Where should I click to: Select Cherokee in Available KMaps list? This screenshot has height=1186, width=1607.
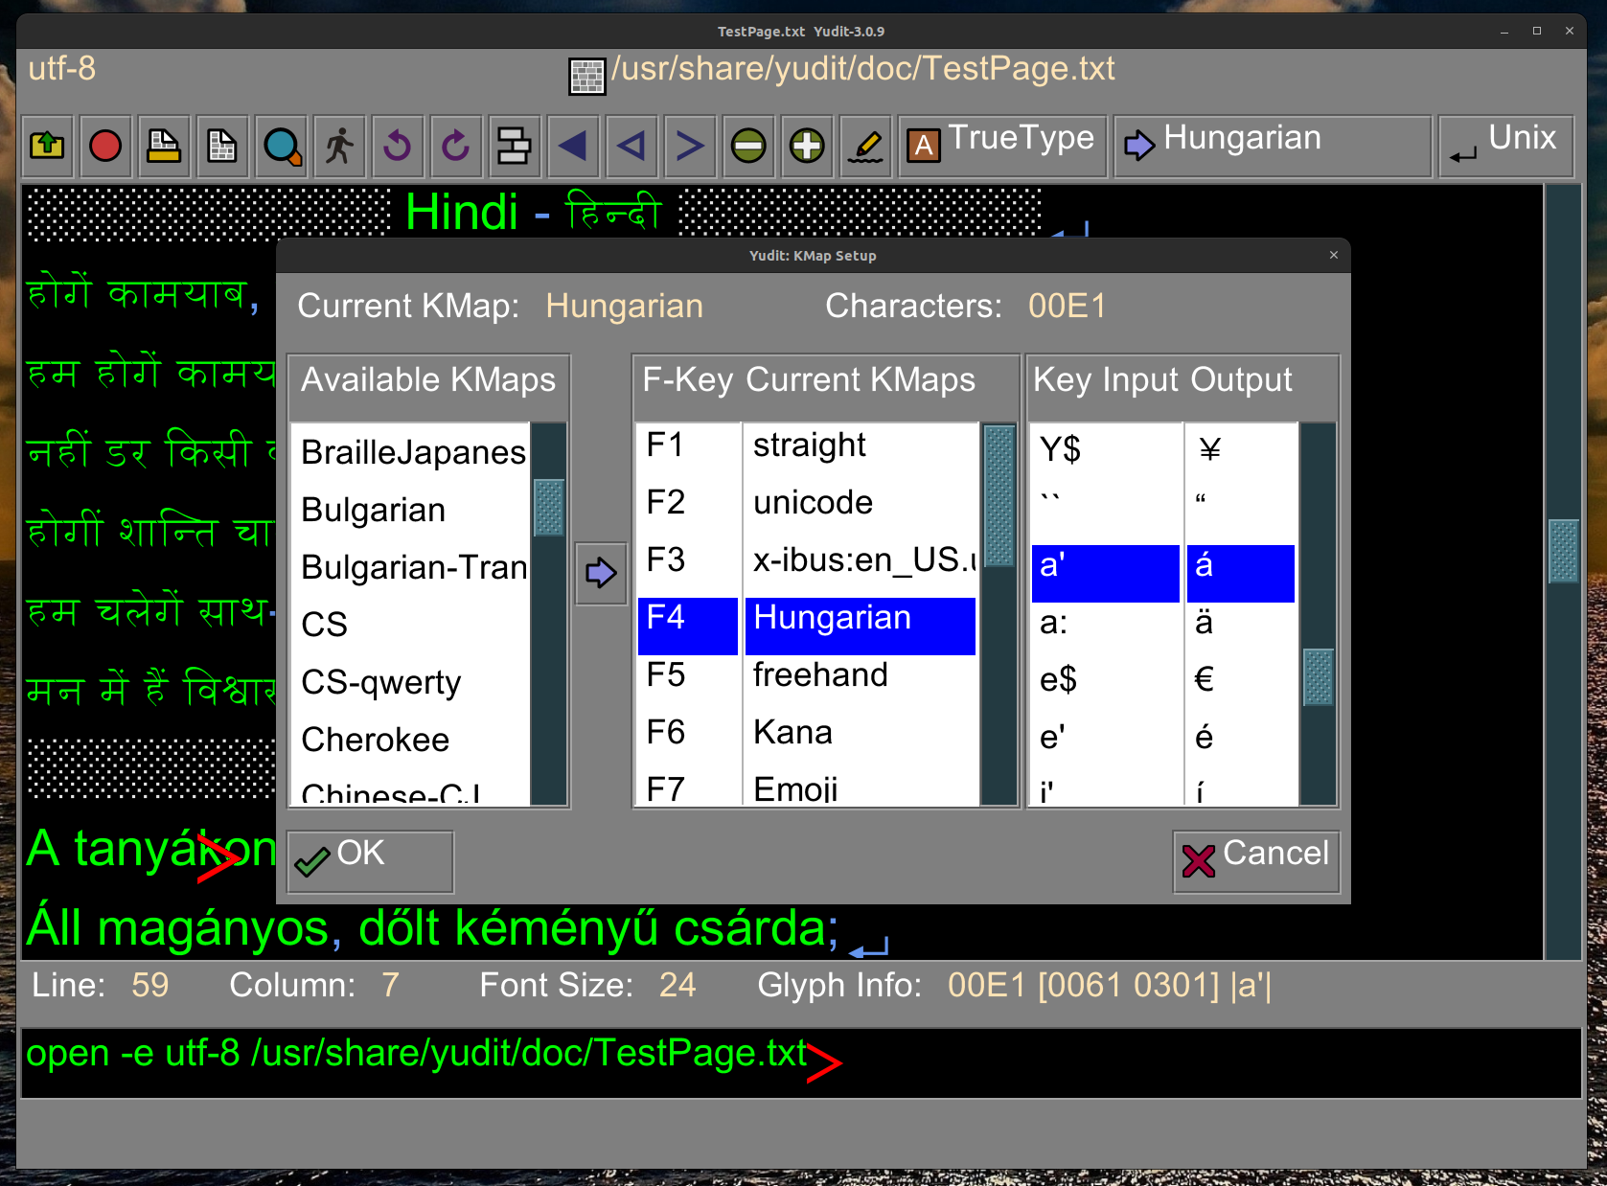point(376,740)
